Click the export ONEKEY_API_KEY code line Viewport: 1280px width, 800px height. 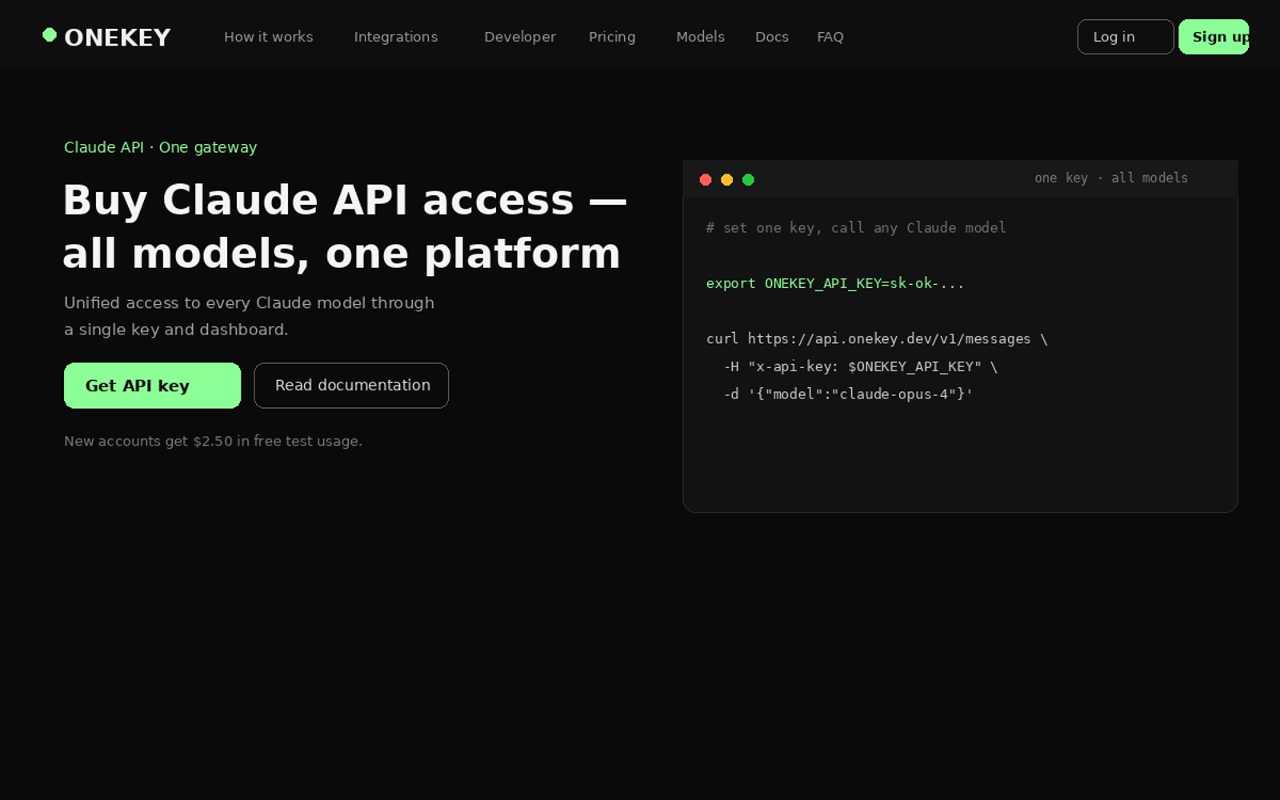point(835,283)
